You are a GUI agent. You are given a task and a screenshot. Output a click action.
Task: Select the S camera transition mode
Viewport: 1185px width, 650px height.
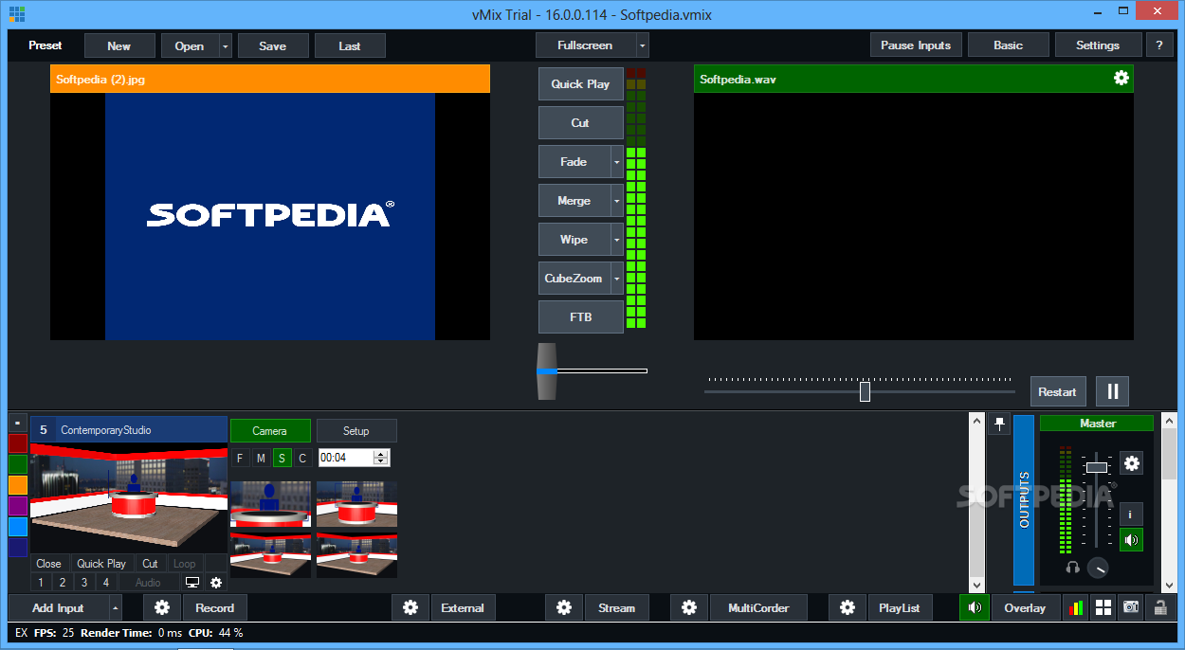[x=282, y=459]
